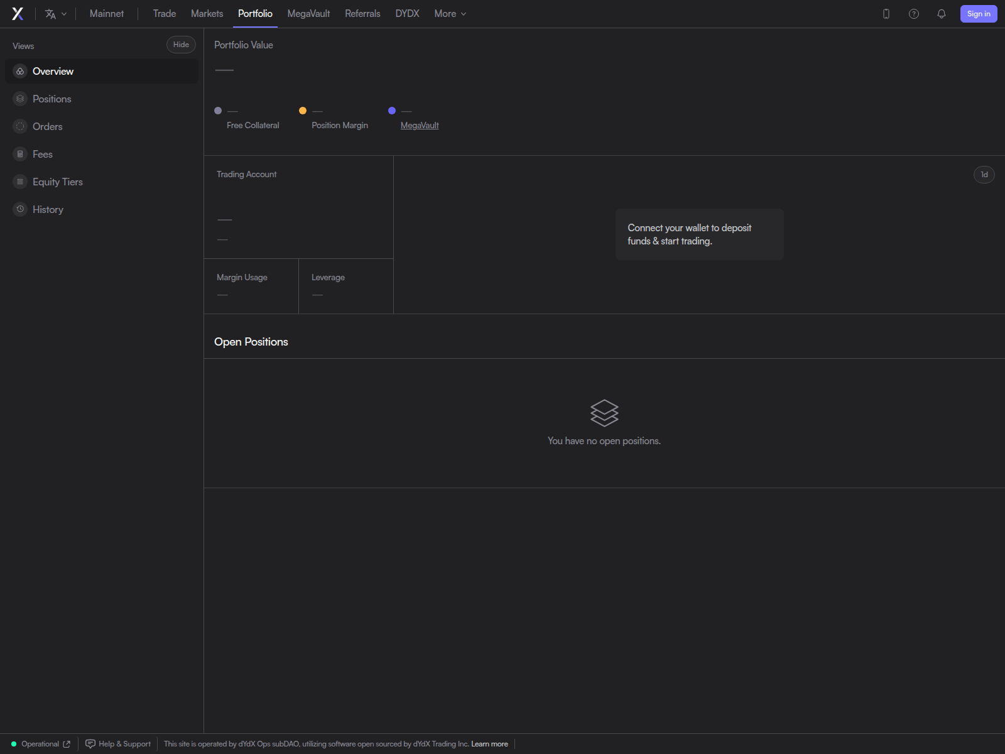This screenshot has width=1005, height=754.
Task: Click the Help & Support chat icon
Action: (x=90, y=743)
